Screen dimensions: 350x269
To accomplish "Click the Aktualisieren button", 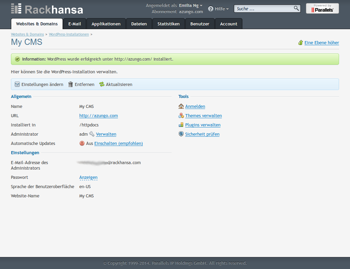I will point(116,84).
